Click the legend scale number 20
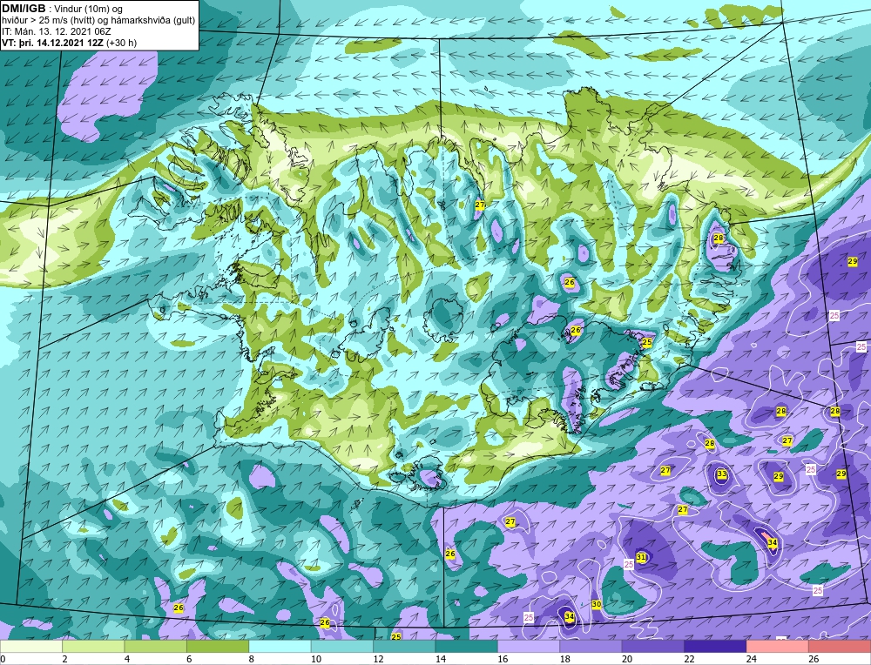 pos(627,660)
